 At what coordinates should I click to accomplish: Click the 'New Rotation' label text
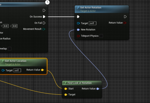tap(88, 30)
